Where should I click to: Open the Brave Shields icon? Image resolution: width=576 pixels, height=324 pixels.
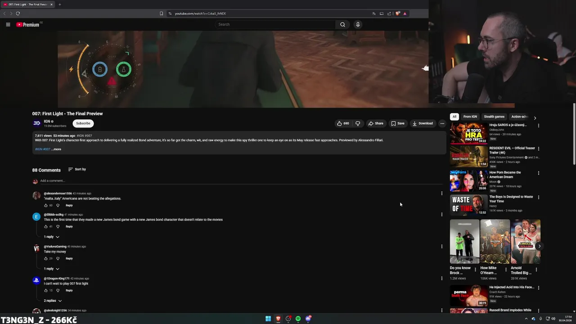point(397,13)
